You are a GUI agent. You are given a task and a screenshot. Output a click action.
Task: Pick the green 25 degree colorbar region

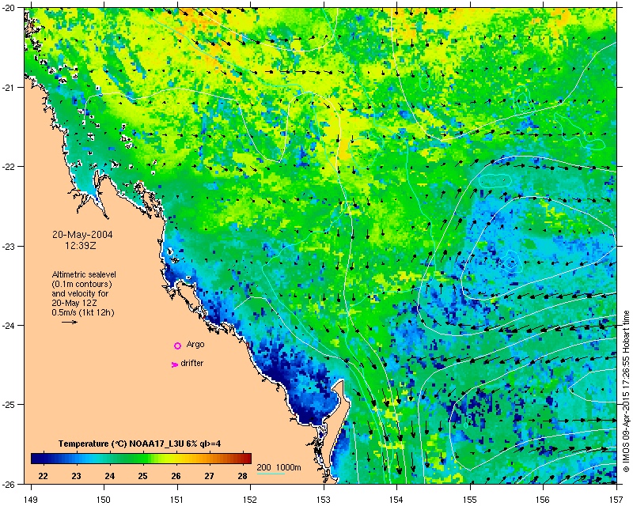pyautogui.click(x=142, y=459)
